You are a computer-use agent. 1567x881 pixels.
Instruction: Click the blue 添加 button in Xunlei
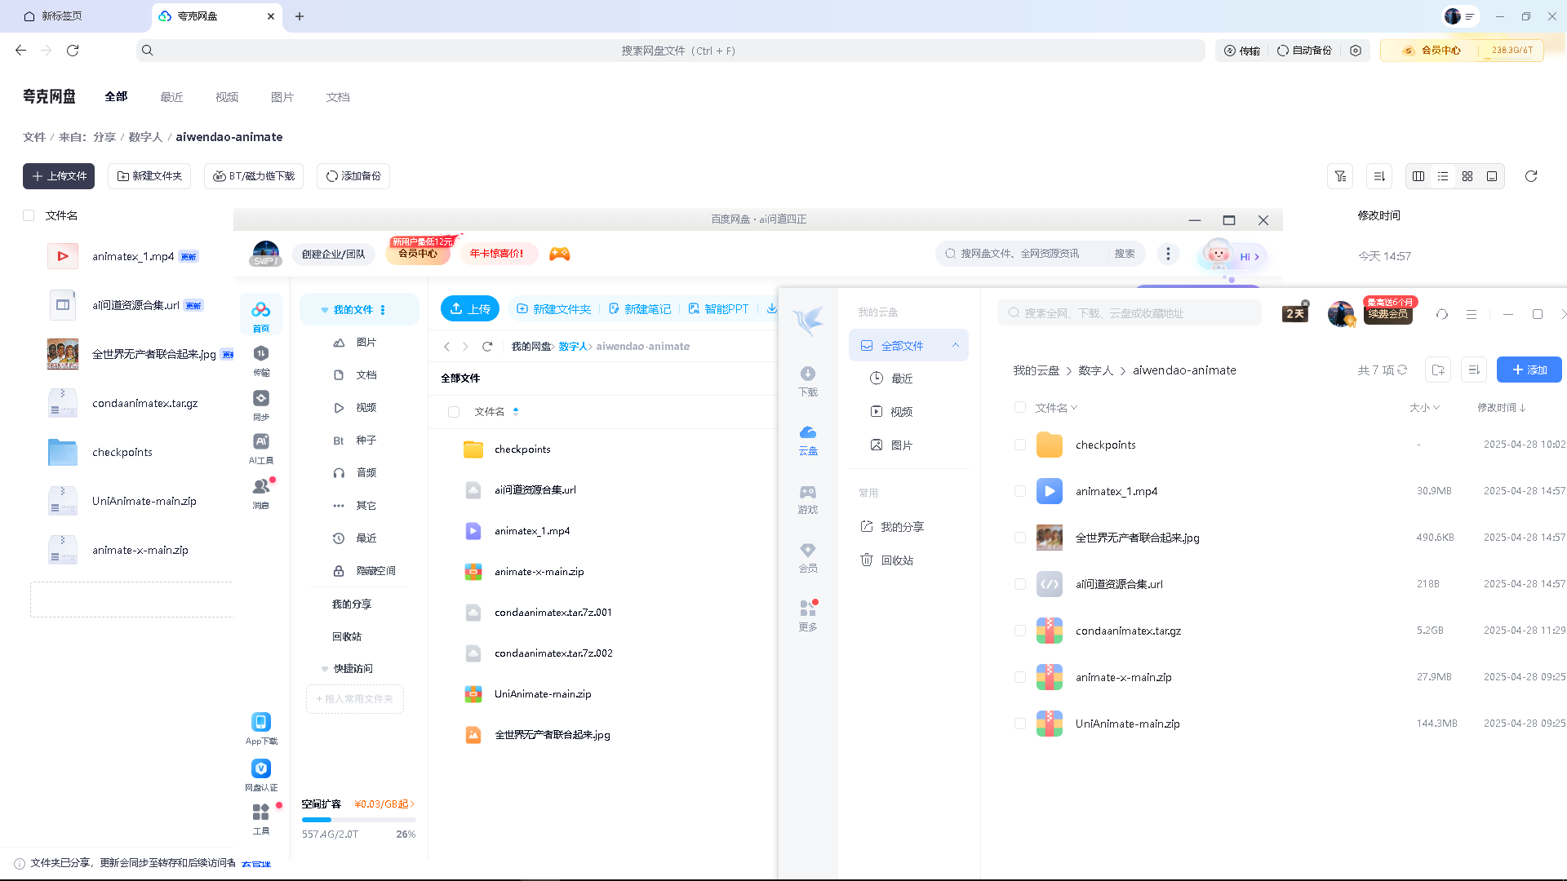point(1529,370)
